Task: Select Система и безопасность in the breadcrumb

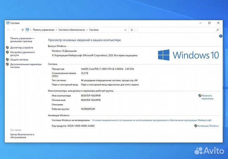Action: [x=72, y=30]
